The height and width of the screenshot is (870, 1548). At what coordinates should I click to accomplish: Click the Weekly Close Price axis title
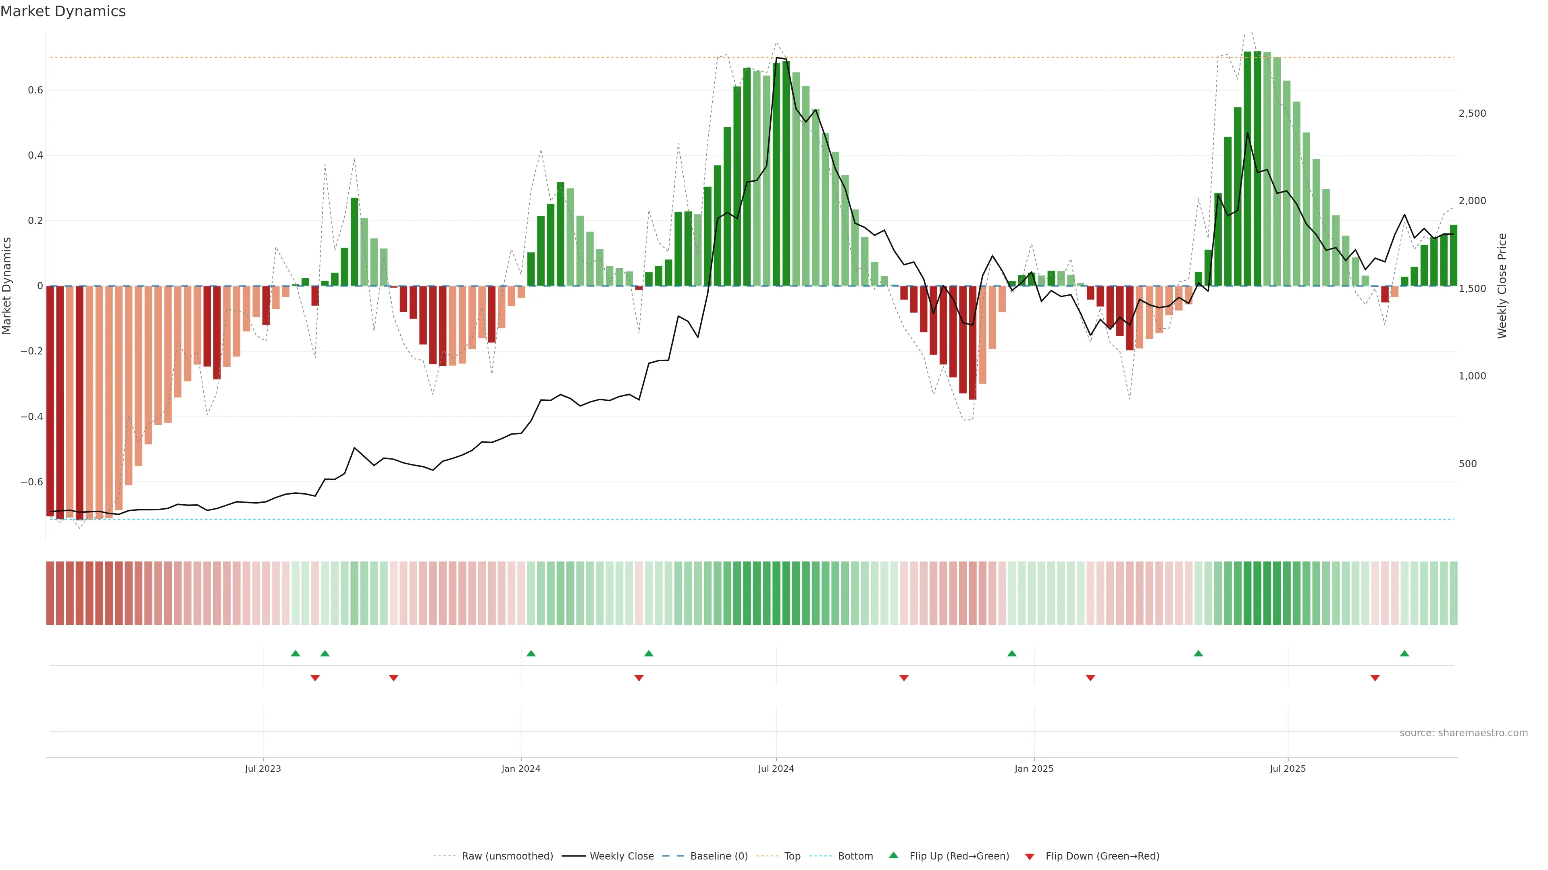click(x=1502, y=286)
